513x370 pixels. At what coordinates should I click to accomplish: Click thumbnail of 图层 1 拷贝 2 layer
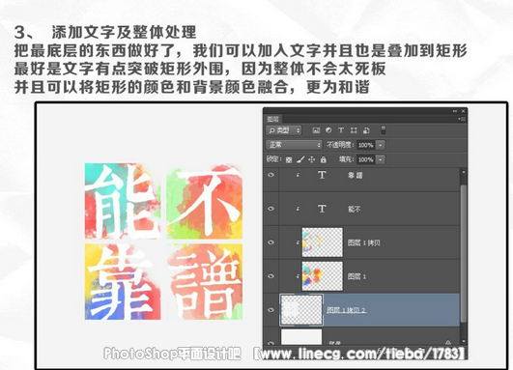click(301, 310)
